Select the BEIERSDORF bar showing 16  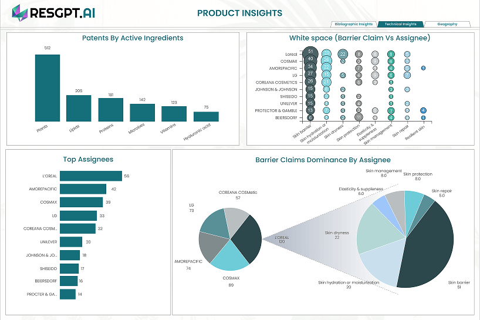69,281
